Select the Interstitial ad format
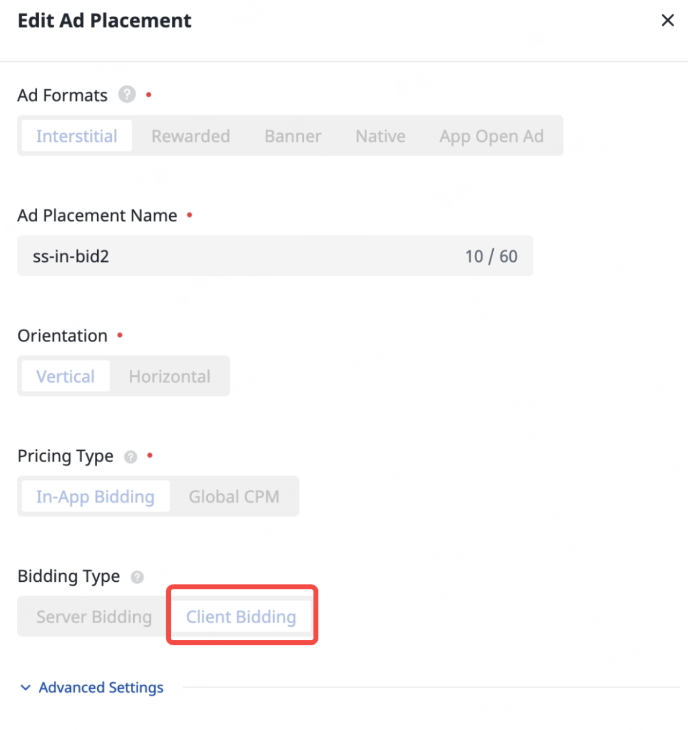 pyautogui.click(x=77, y=136)
